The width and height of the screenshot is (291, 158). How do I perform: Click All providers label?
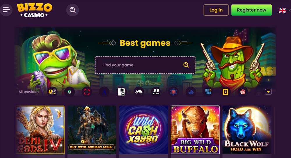[x=29, y=92]
